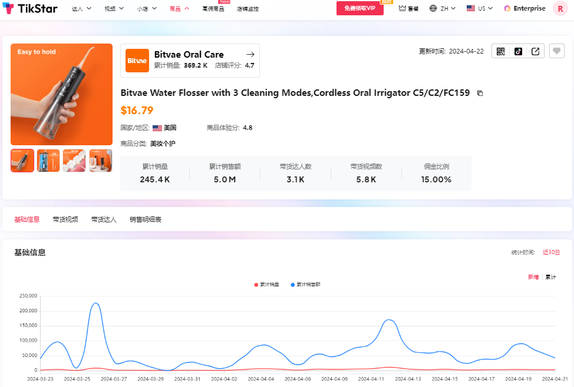Click the external link share icon
Viewport: 574px width, 387px height.
[535, 51]
